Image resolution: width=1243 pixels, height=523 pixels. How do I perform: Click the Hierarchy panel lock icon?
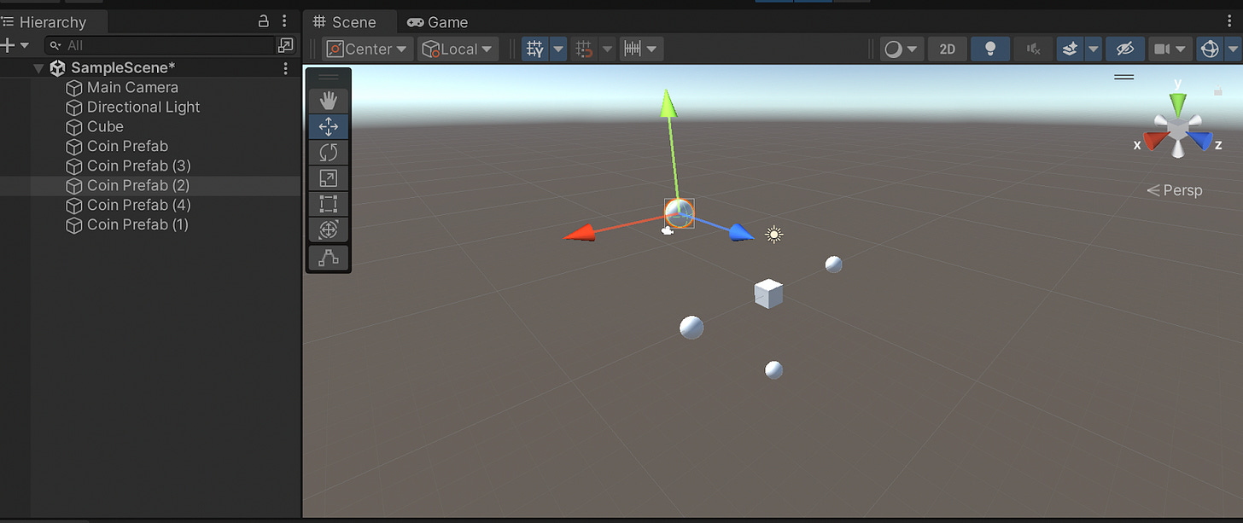[264, 21]
